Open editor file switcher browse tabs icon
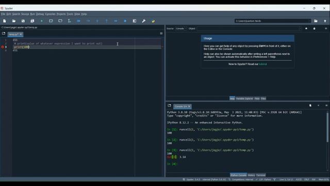Viewport: 330px width, 186px height. coord(4,33)
